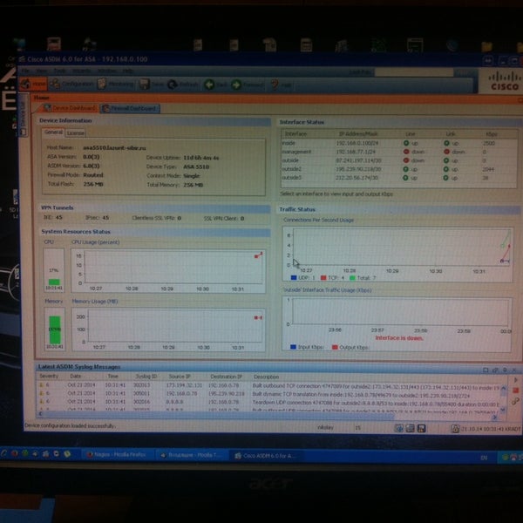
Task: Switch to the Device Dashboard tab
Action: coord(70,108)
